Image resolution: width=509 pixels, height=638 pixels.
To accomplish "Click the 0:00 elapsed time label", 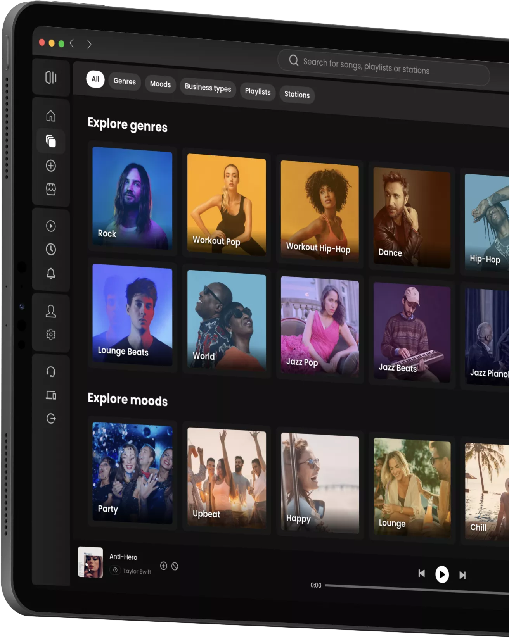I will 316,585.
